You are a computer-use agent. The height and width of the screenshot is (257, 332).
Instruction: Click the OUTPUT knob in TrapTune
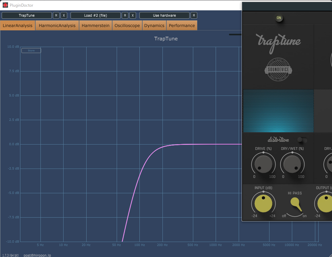coord(325,203)
